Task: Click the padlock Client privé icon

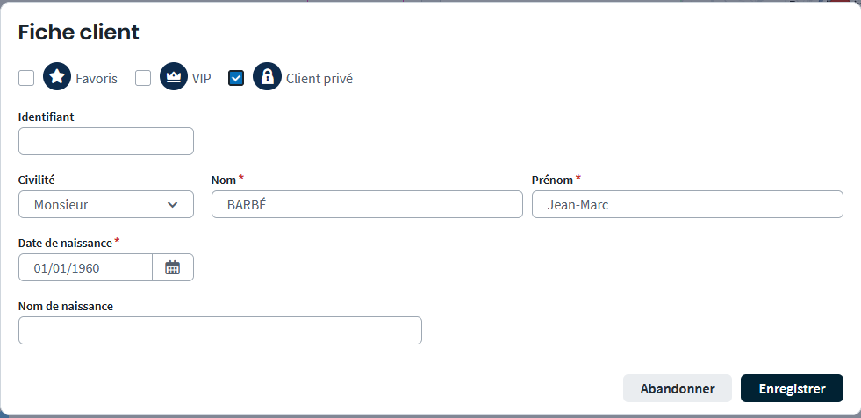Action: point(267,77)
